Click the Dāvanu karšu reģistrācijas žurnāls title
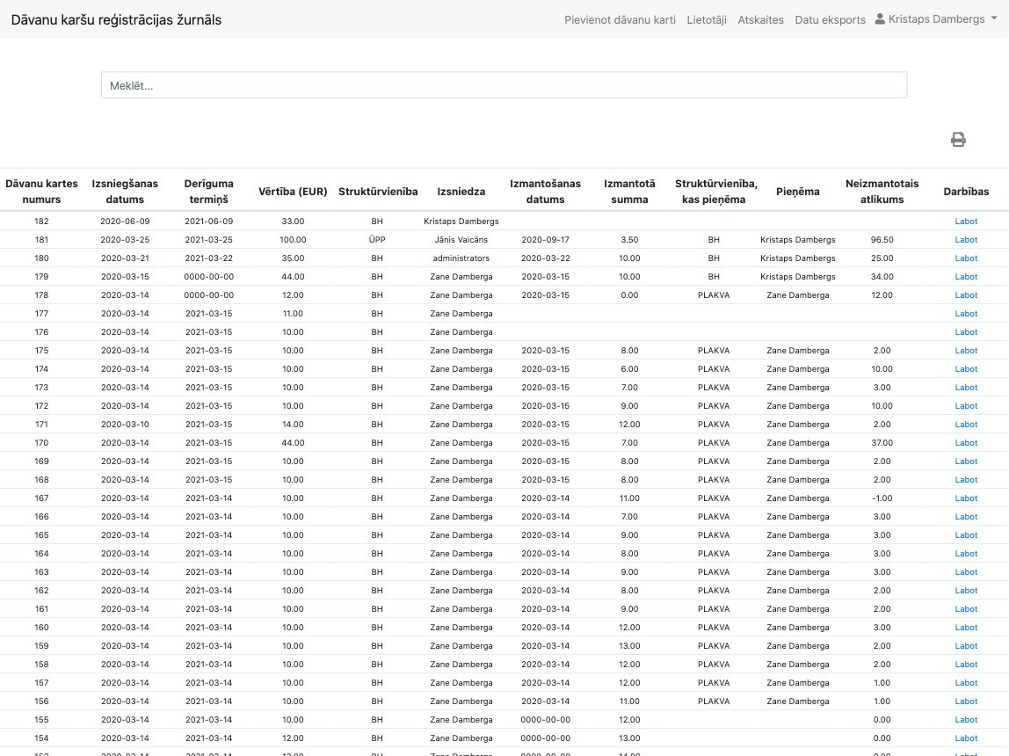 tap(117, 20)
